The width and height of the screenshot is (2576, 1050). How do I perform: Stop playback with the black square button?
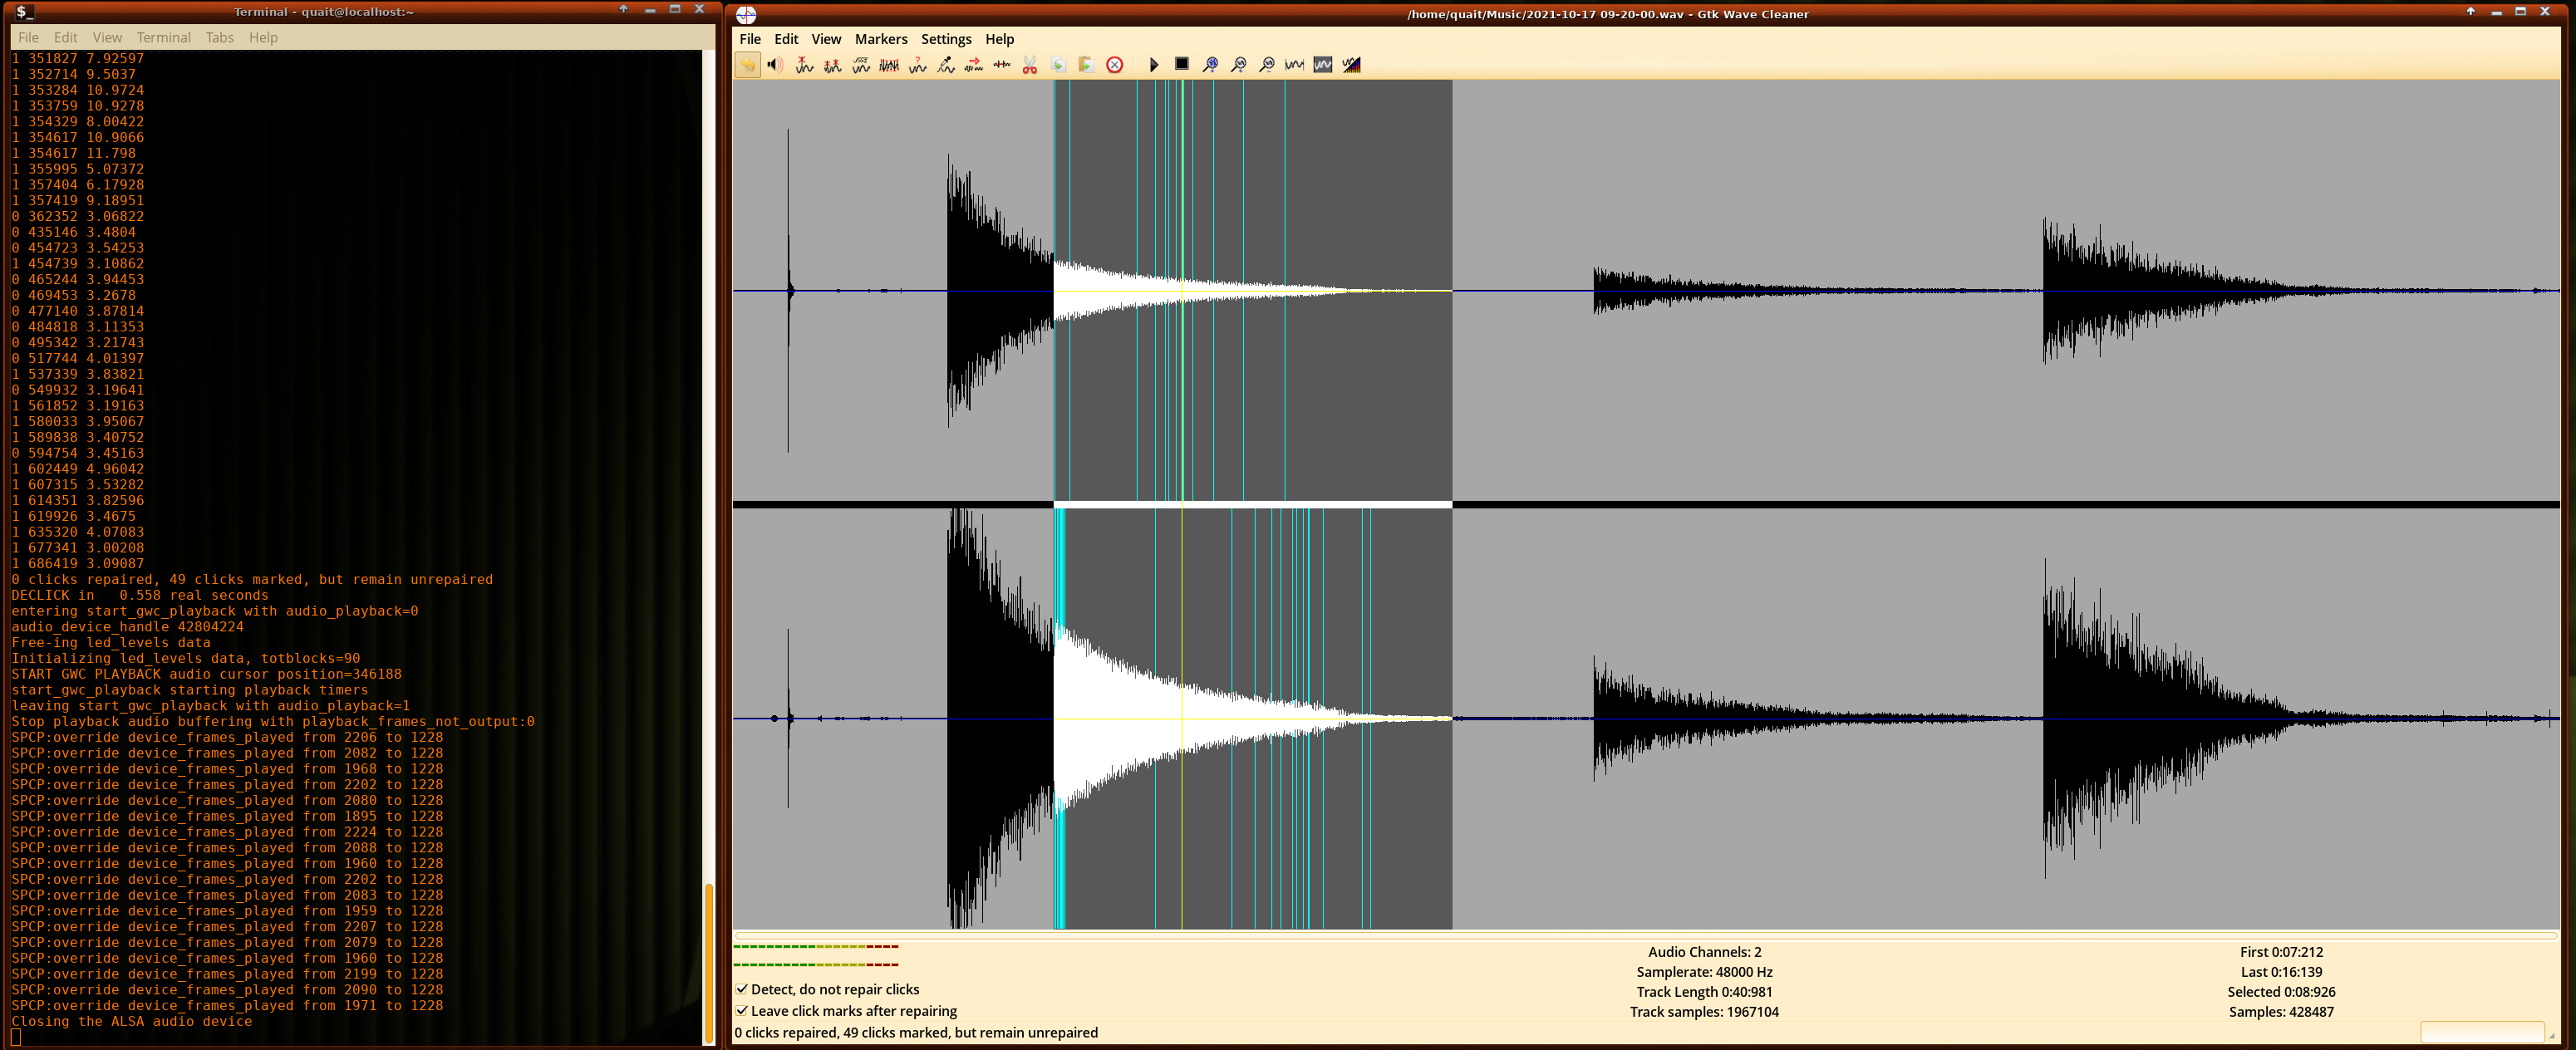click(x=1182, y=64)
